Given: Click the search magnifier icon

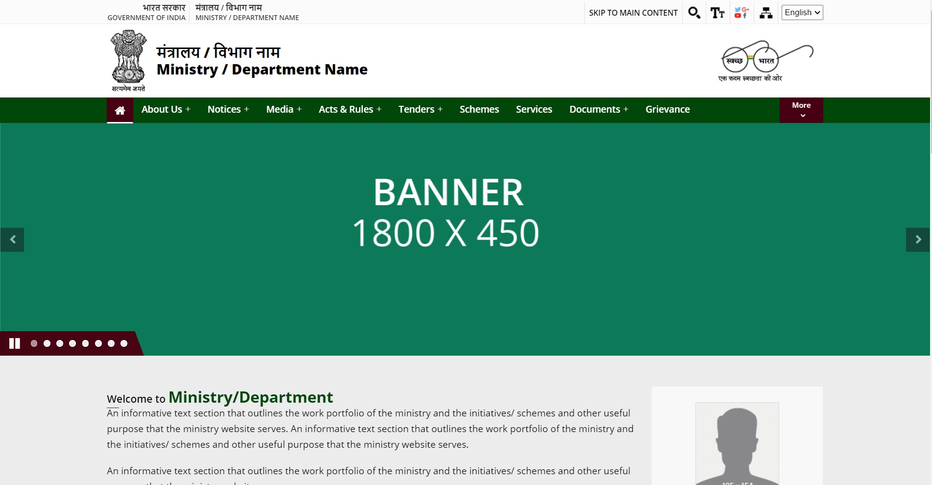Looking at the screenshot, I should click(694, 13).
